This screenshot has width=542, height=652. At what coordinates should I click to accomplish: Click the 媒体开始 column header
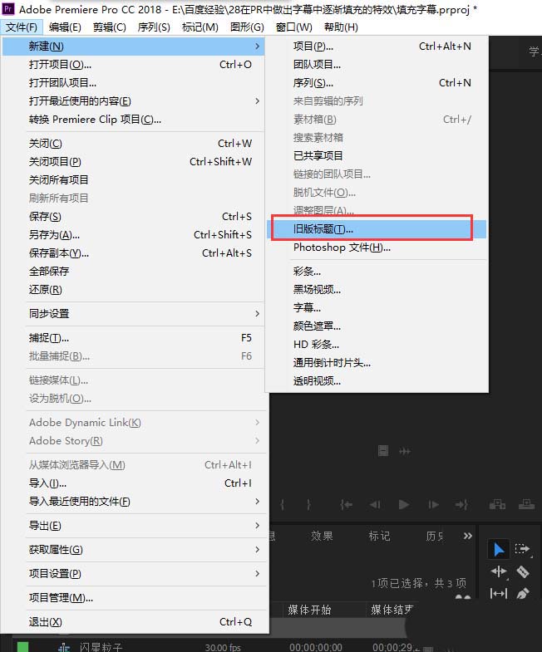[x=309, y=610]
